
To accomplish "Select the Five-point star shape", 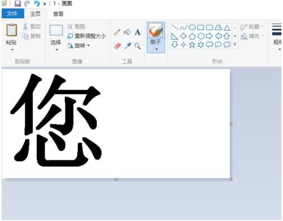I will [192, 45].
